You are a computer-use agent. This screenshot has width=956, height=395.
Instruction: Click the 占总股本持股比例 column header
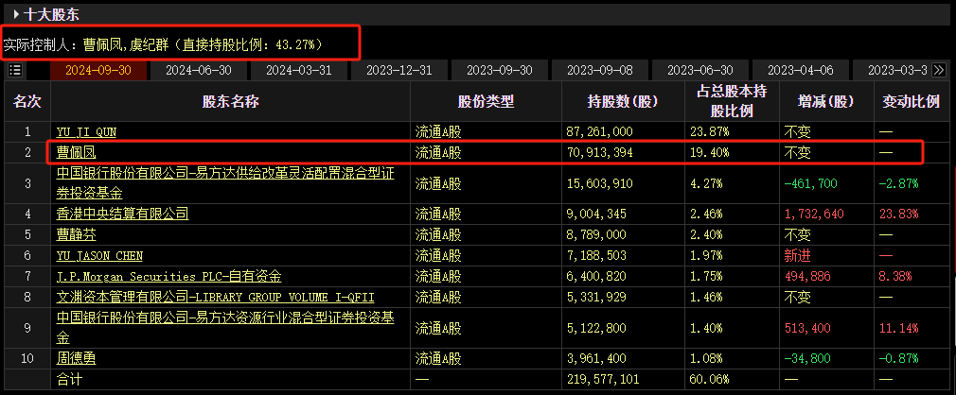[x=732, y=102]
